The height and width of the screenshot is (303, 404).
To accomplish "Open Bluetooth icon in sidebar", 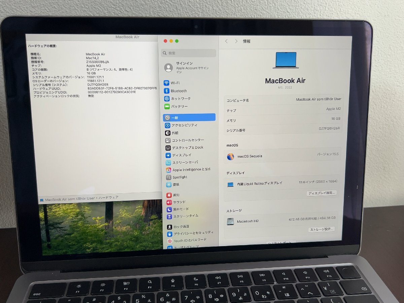I will 167,91.
